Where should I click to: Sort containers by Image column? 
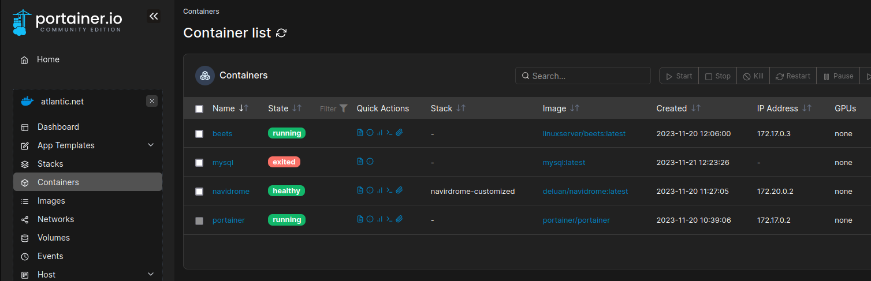pos(561,108)
